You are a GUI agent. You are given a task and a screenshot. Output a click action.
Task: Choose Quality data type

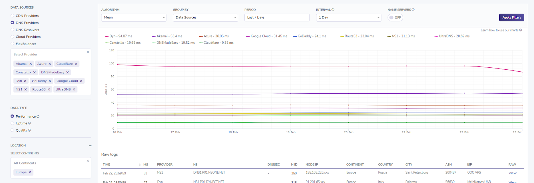coord(12,131)
